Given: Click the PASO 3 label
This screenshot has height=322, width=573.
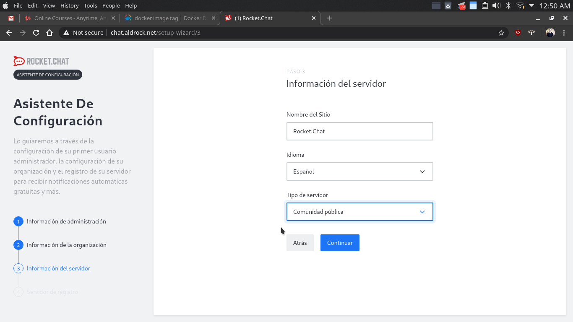Looking at the screenshot, I should tap(296, 72).
